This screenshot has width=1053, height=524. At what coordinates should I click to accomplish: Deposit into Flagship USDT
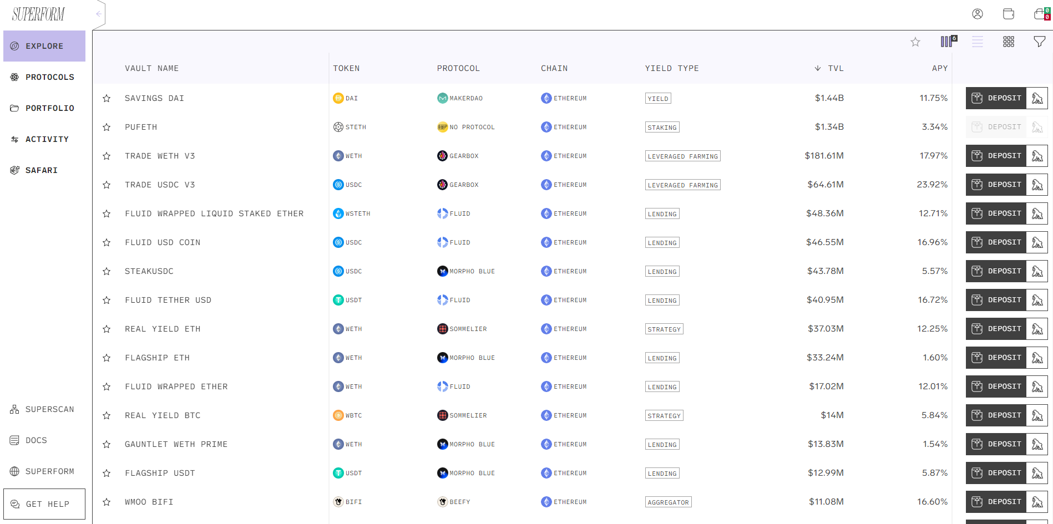996,473
